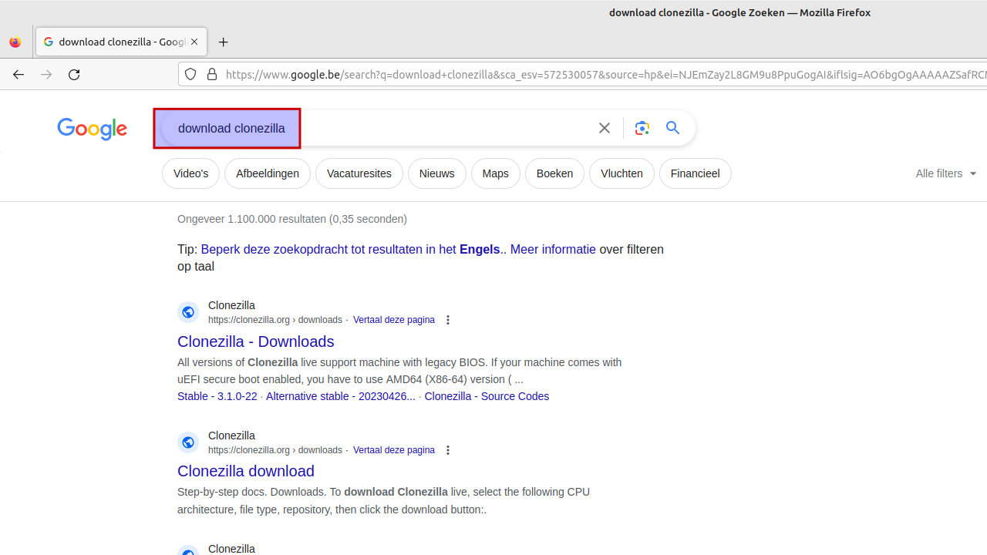987x555 pixels.
Task: Open the 'Alternative stable - 20230426...' sitelink
Action: (341, 396)
